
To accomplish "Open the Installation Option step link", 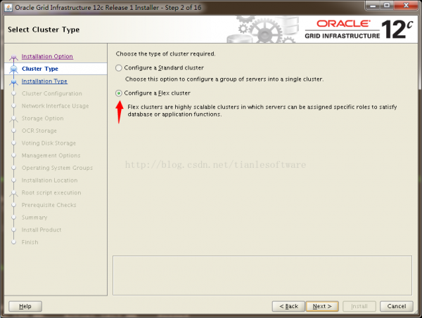I will (x=47, y=56).
